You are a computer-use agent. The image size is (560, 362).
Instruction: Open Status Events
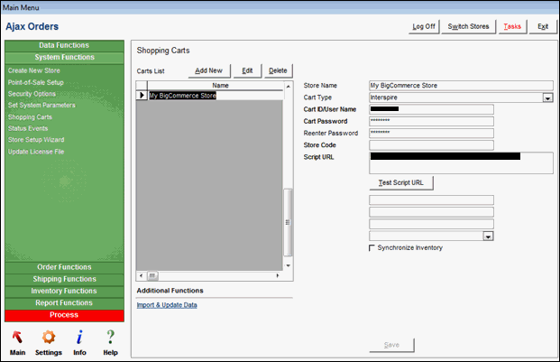click(x=28, y=129)
